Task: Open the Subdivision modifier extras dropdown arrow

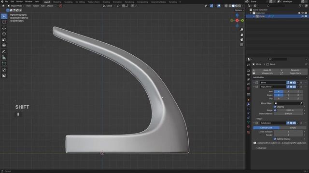Action: point(297,123)
